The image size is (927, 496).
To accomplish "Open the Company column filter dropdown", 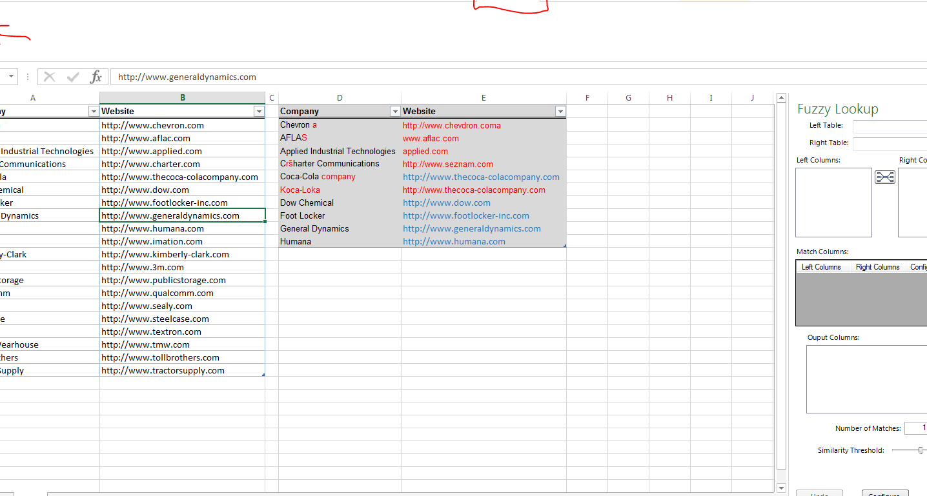I will click(x=394, y=111).
